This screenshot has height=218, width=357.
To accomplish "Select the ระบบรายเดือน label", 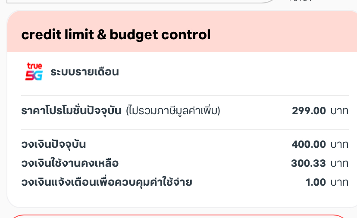I will pyautogui.click(x=85, y=72).
